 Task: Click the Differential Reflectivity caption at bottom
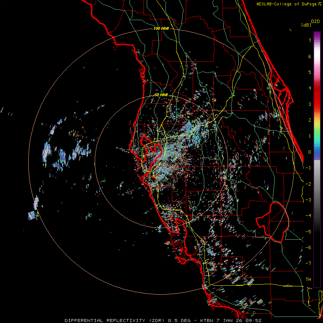[163, 320]
